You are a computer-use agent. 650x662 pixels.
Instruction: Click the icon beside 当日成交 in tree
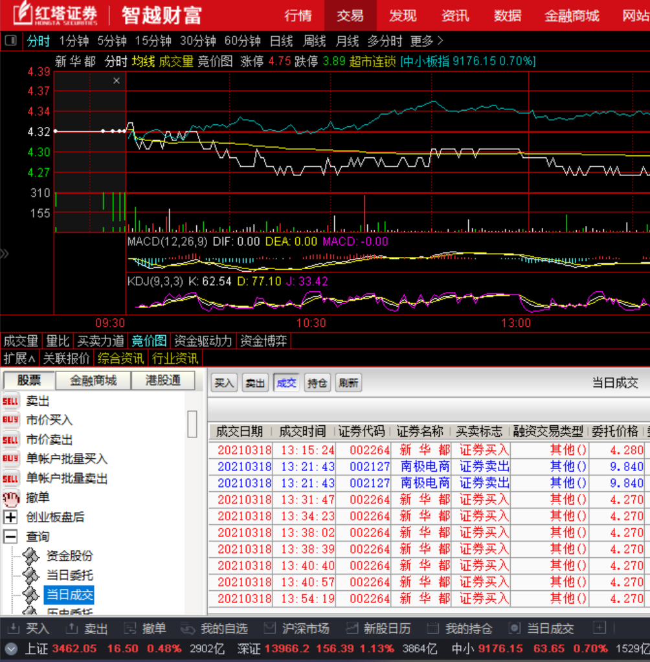(31, 595)
